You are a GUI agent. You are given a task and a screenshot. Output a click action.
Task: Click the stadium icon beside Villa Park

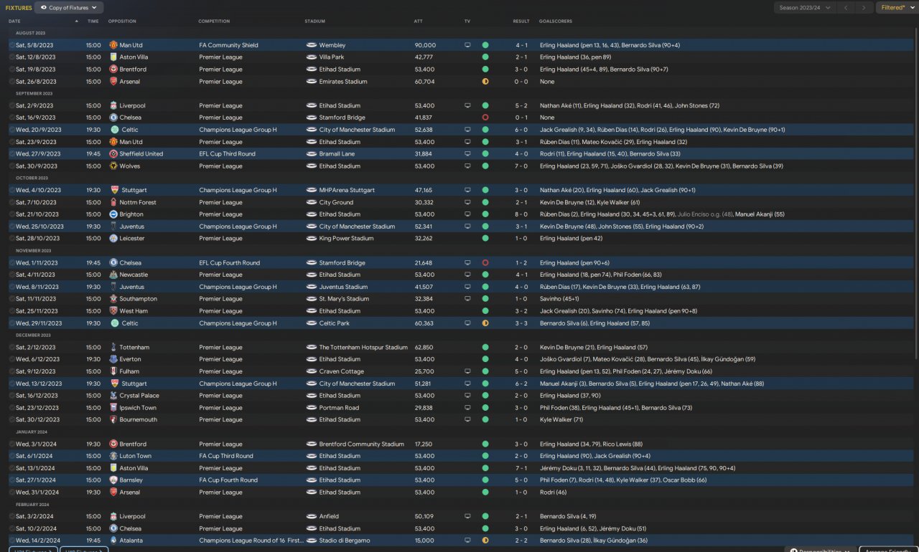tap(311, 57)
